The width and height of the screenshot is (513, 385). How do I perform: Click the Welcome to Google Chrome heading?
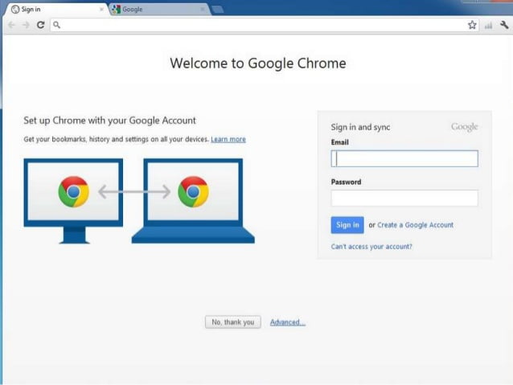(258, 63)
